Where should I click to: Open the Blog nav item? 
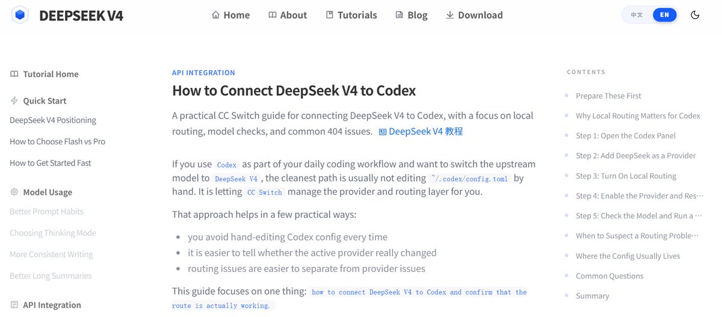pyautogui.click(x=412, y=15)
